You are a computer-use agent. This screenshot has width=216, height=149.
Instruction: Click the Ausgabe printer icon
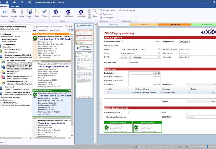(x=14, y=12)
